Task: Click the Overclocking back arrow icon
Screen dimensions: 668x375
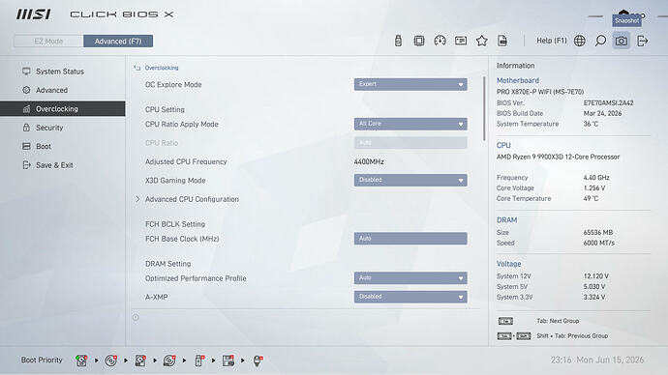Action: [137, 68]
